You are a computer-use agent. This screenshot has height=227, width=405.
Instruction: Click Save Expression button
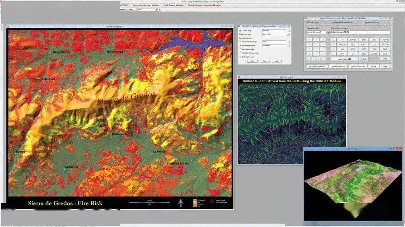click(x=338, y=66)
